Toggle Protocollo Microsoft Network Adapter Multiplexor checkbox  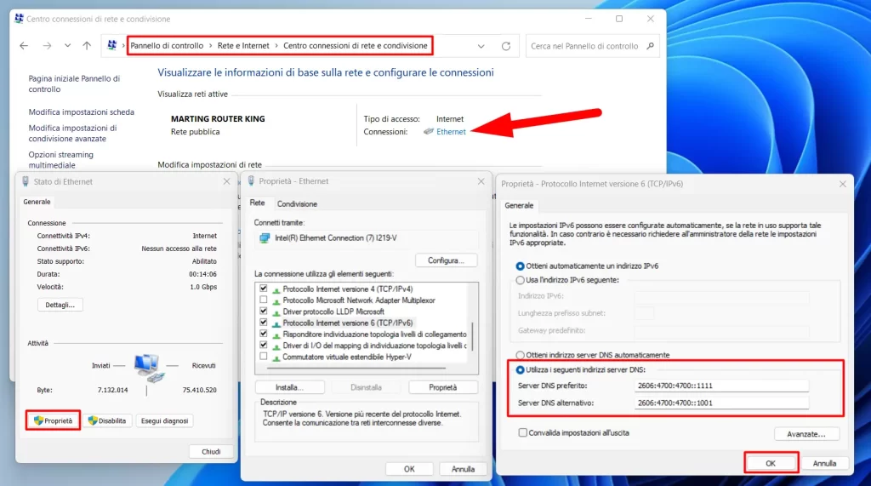click(x=264, y=300)
